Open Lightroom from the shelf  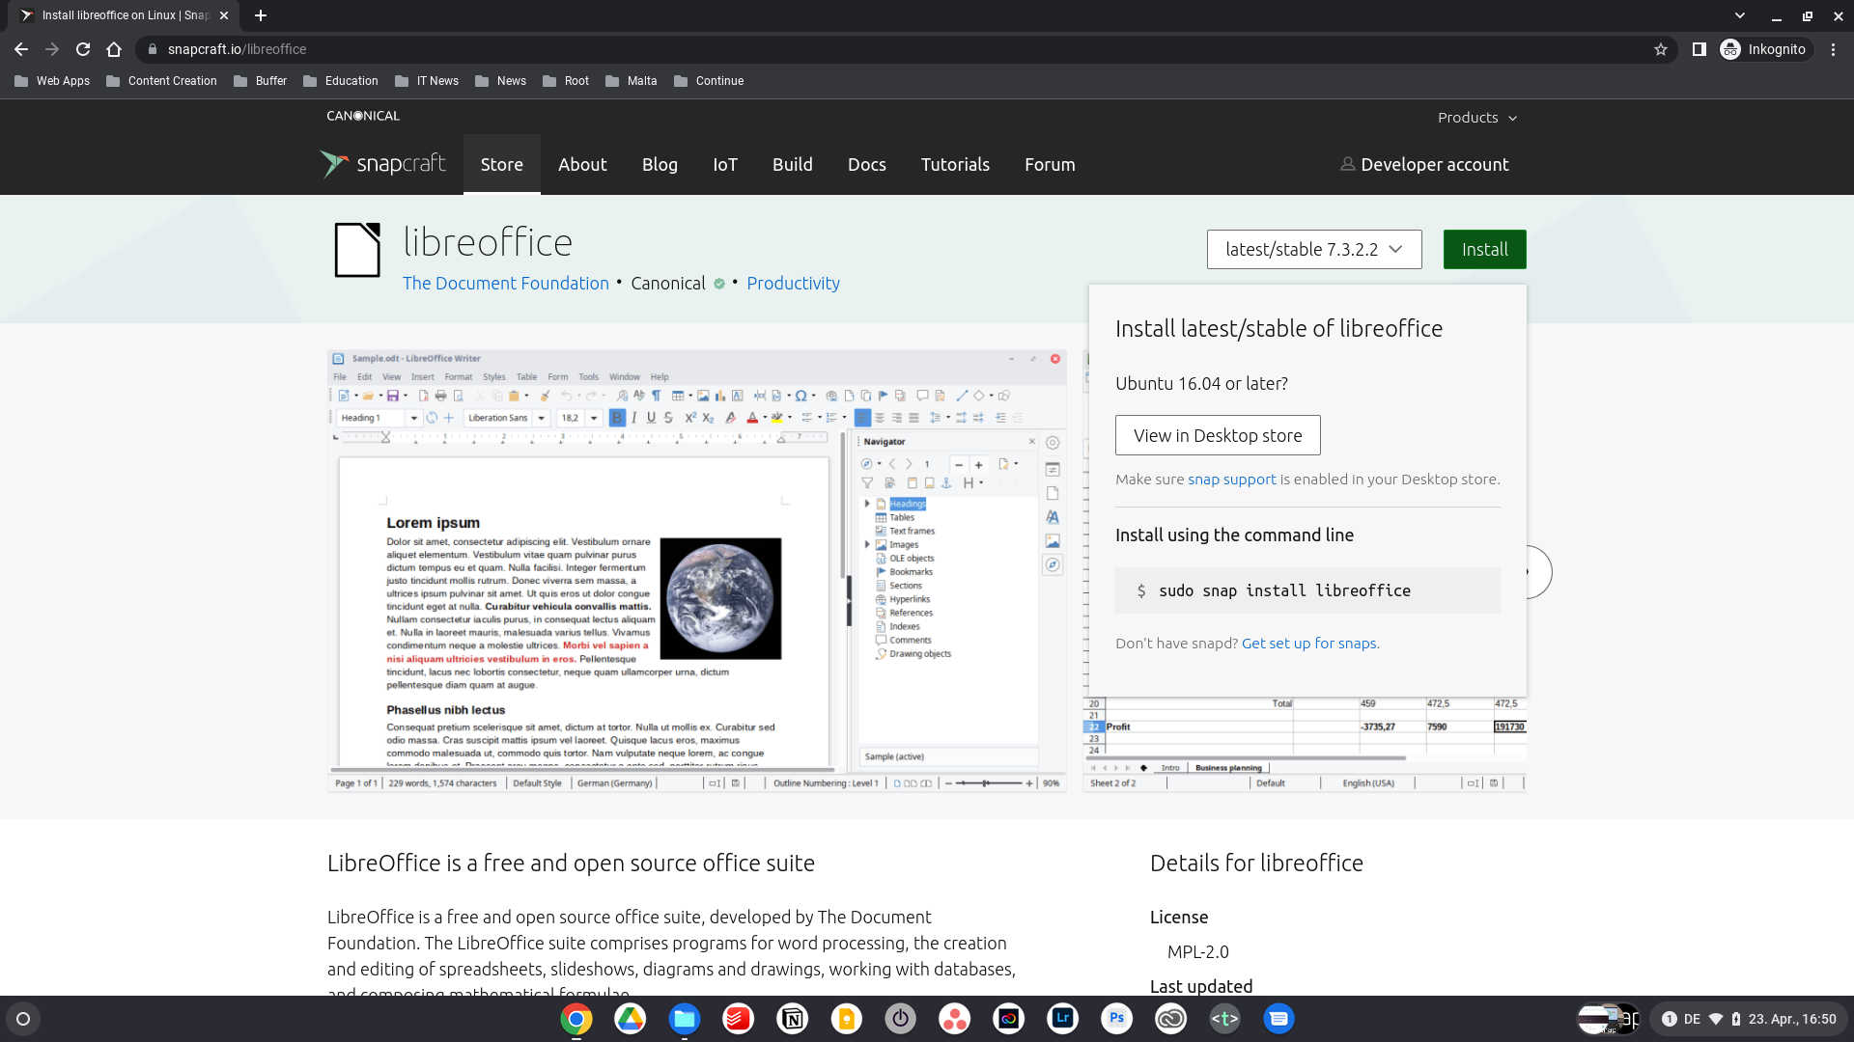click(x=1063, y=1019)
